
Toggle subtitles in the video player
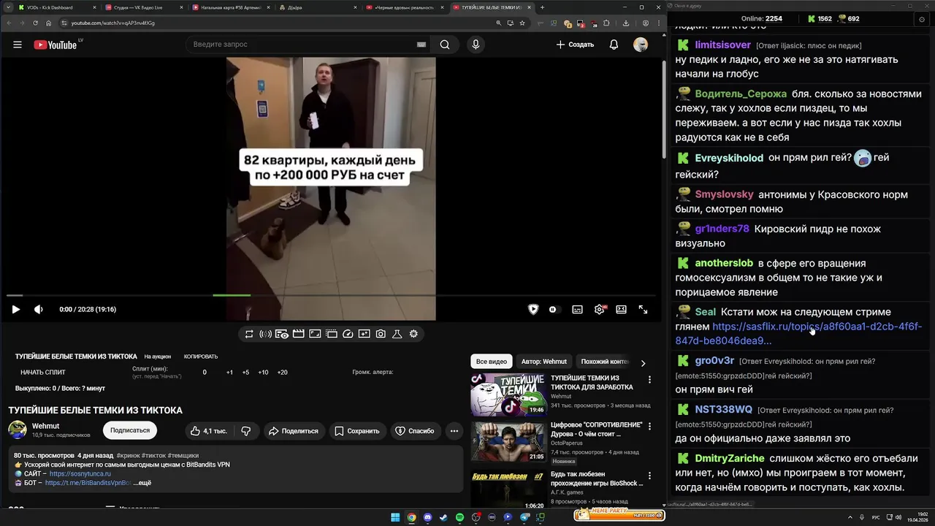[577, 309]
